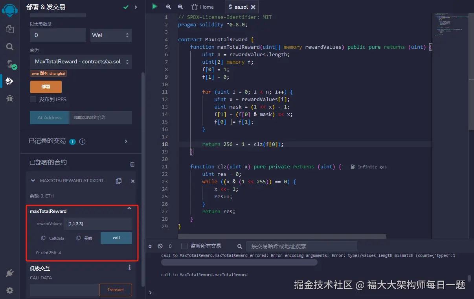Viewport: 474px width, 299px height.
Task: Open the File Explorer sidebar icon
Action: click(10, 30)
